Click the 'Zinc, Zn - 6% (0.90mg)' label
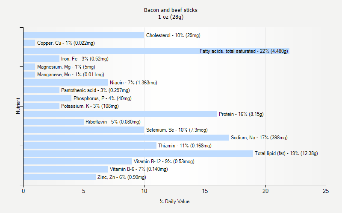This screenshot has height=213, width=342. coord(122,177)
